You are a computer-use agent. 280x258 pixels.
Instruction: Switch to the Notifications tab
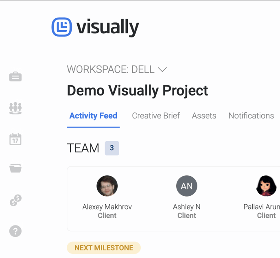(251, 116)
